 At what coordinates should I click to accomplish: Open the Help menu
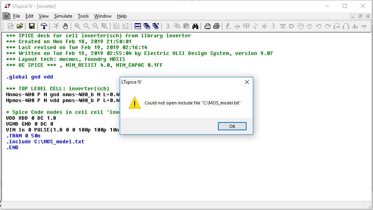tap(122, 16)
